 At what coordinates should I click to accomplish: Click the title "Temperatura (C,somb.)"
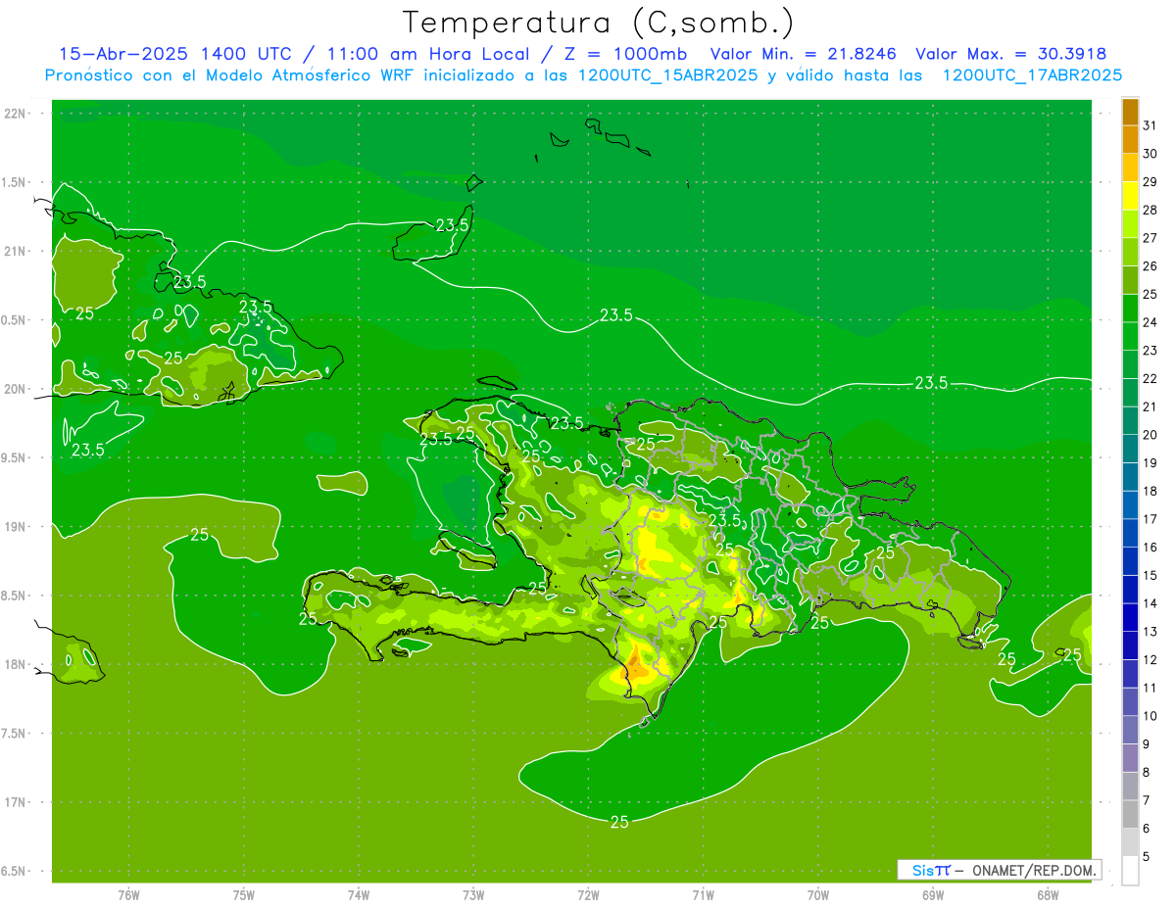coord(598,23)
